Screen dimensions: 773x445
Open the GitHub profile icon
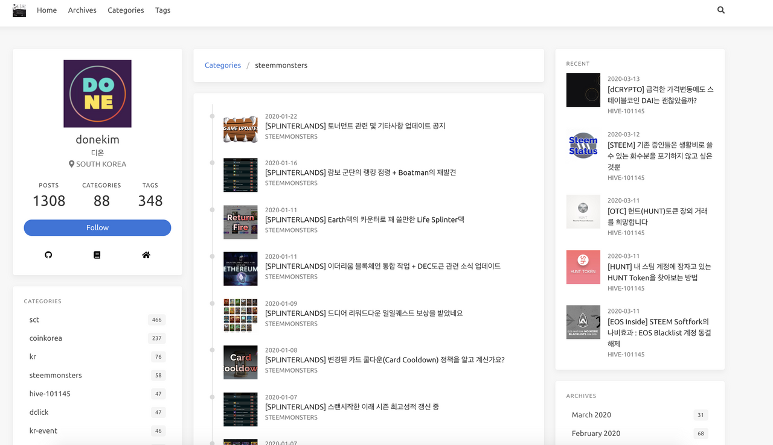tap(48, 255)
